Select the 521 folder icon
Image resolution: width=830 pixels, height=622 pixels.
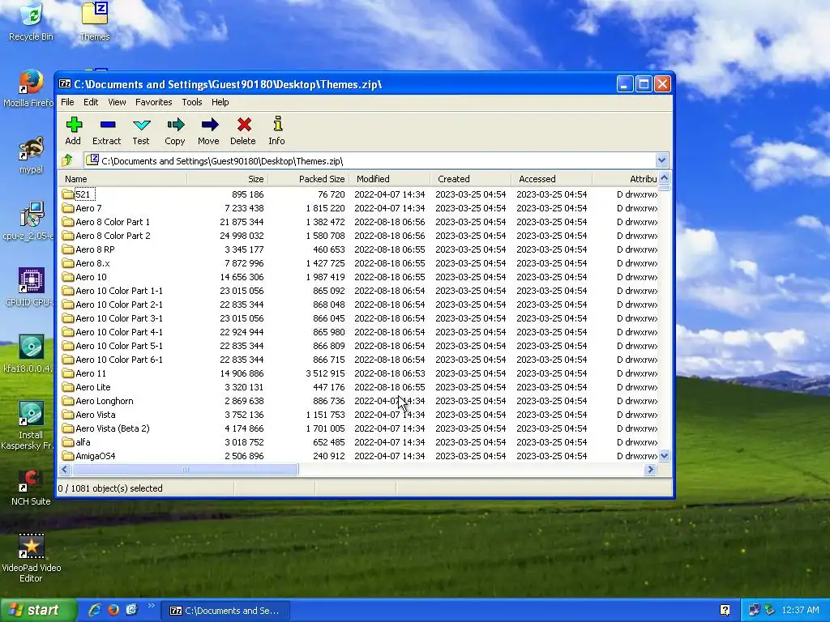(67, 194)
